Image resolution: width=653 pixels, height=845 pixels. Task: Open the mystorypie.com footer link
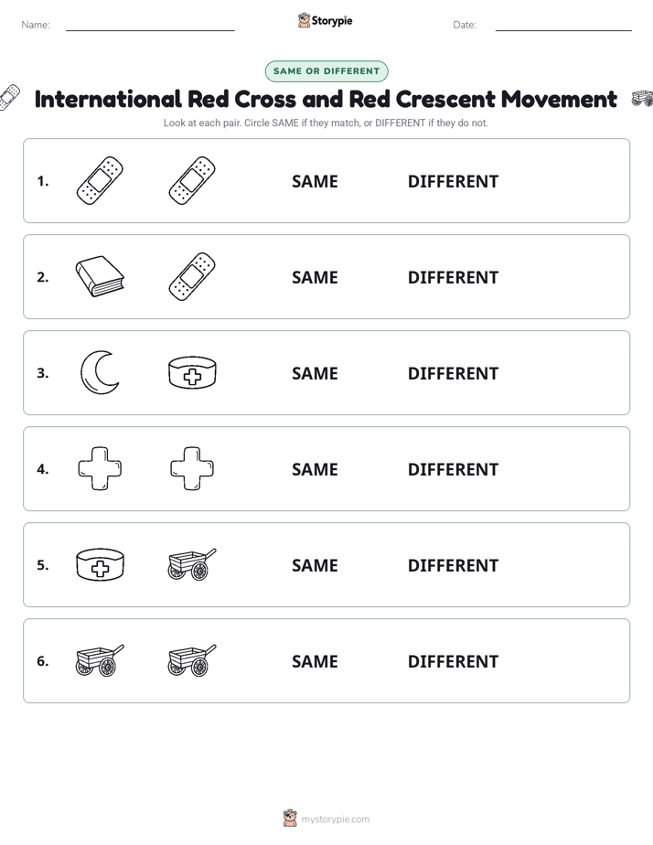pos(335,819)
